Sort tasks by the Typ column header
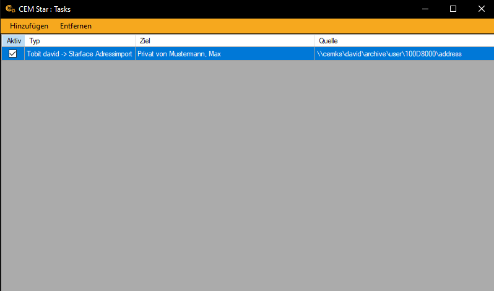Image resolution: width=494 pixels, height=291 pixels. pos(79,41)
